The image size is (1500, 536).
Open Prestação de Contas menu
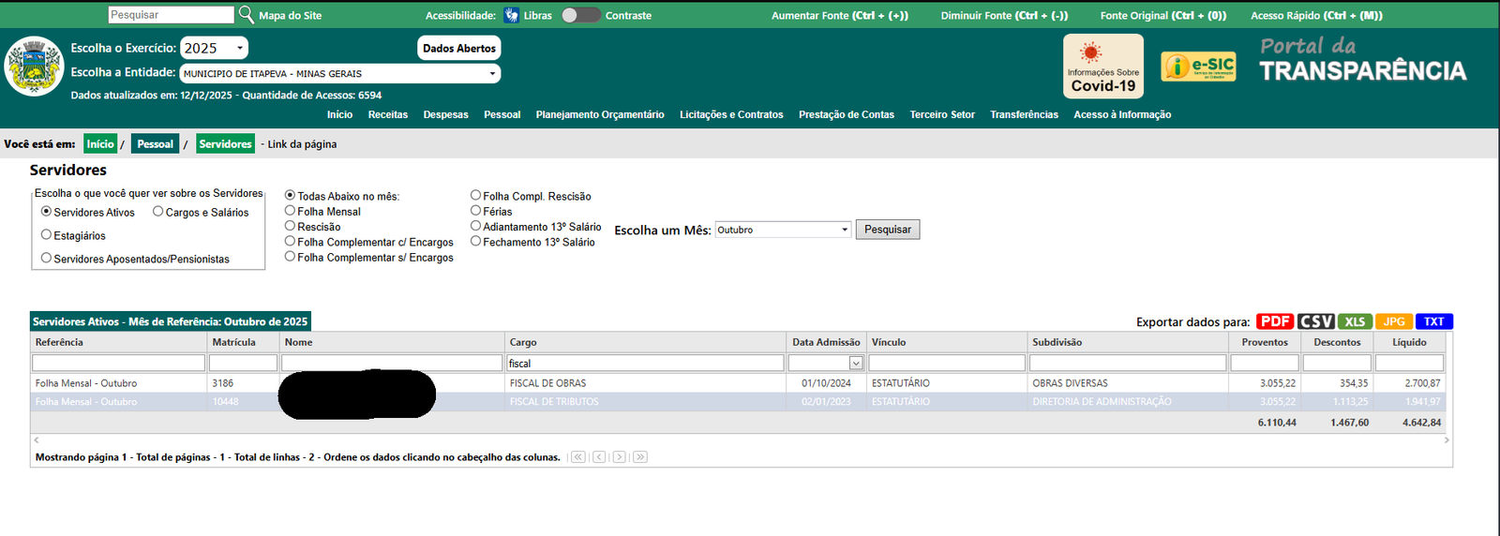coord(847,114)
